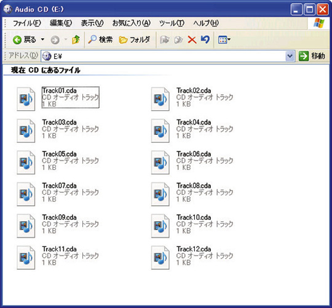Open the Views dropdown in the toolbar
332x308 pixels.
click(224, 39)
